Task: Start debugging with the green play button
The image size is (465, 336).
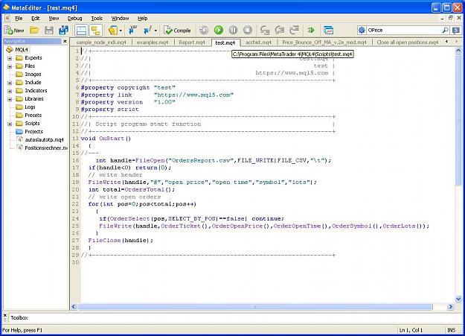Action: (x=219, y=30)
